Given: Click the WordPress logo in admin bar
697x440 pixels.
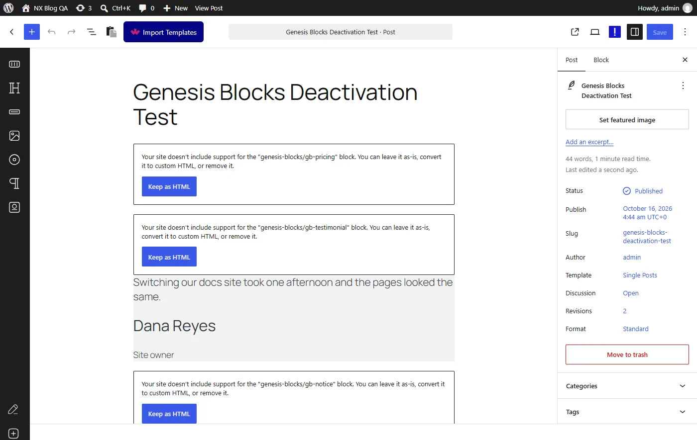Looking at the screenshot, I should [8, 8].
